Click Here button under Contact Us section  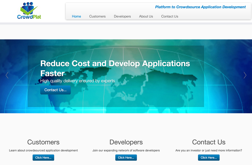209,158
